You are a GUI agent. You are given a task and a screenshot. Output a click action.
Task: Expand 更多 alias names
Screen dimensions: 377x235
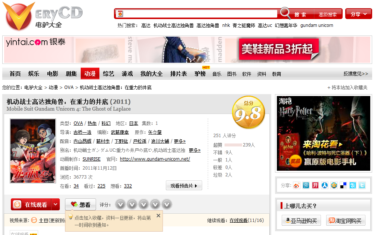coord(195,150)
